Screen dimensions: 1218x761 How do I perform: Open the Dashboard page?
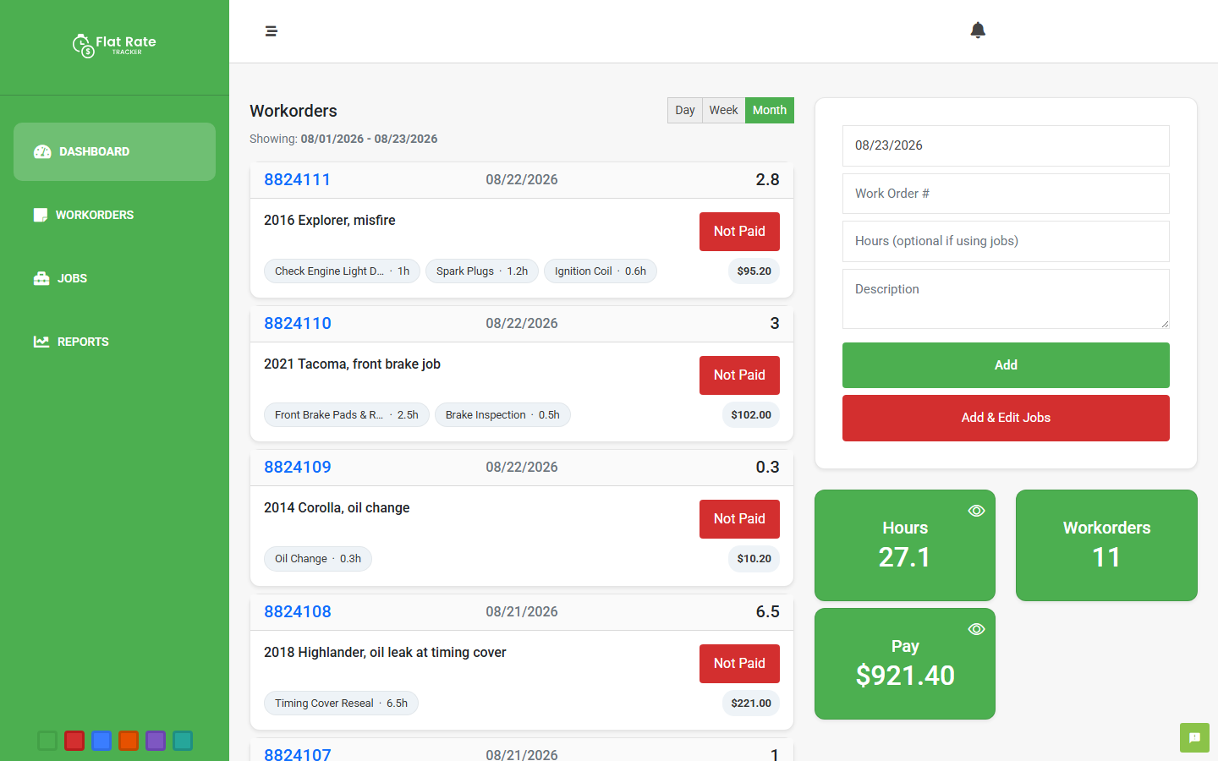[x=114, y=151]
